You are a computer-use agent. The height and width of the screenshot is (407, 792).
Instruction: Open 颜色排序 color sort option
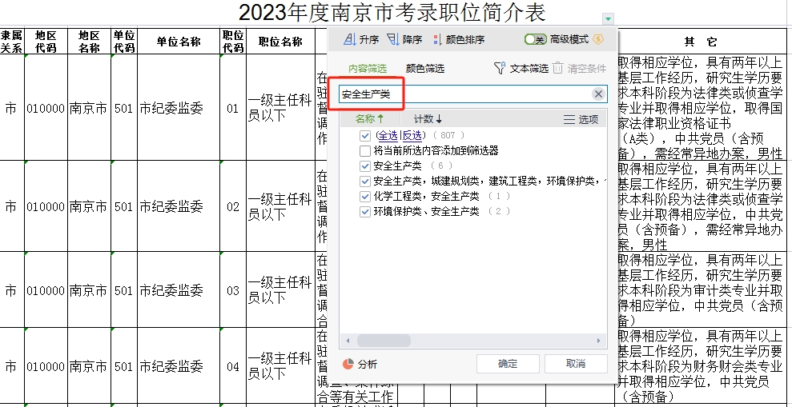pos(436,39)
